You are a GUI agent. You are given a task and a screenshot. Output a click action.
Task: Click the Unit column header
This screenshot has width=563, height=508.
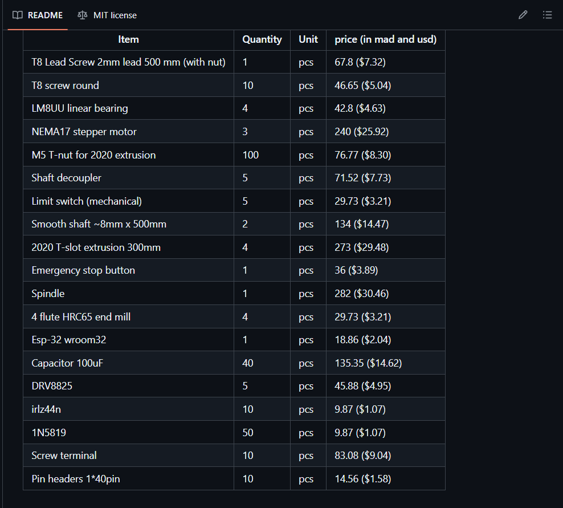[308, 39]
